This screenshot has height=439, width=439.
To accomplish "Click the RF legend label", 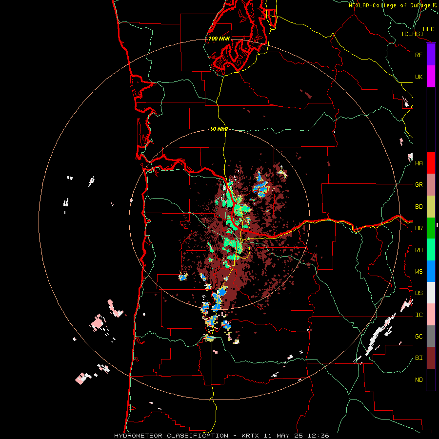I will [419, 55].
